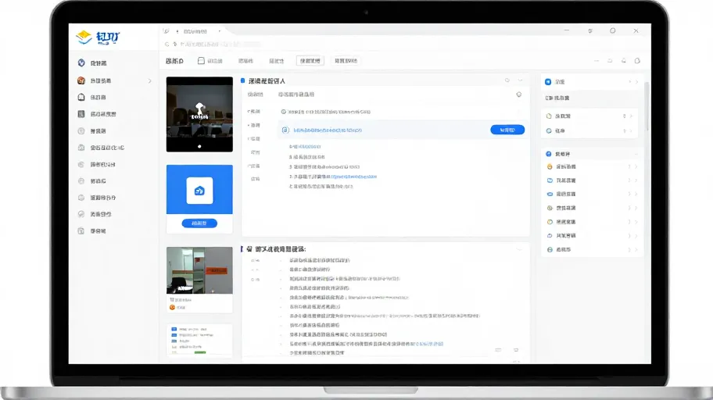Click the lightbulb icon in the first card
The height and width of the screenshot is (400, 713).
518,95
